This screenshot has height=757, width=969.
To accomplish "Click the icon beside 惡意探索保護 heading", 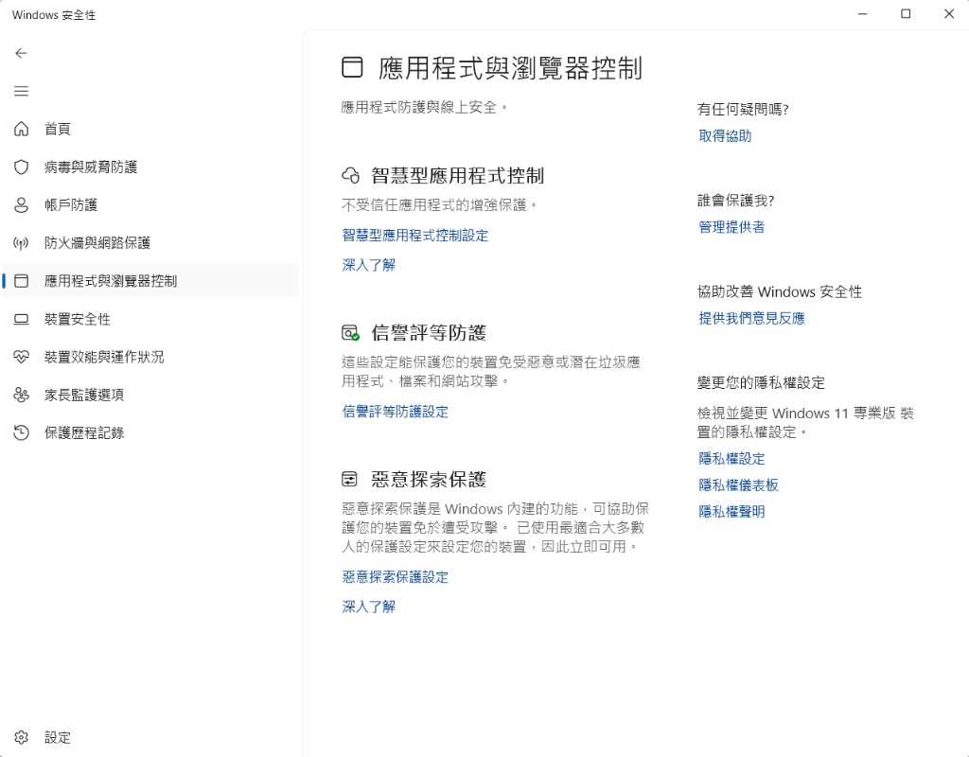I will tap(349, 479).
